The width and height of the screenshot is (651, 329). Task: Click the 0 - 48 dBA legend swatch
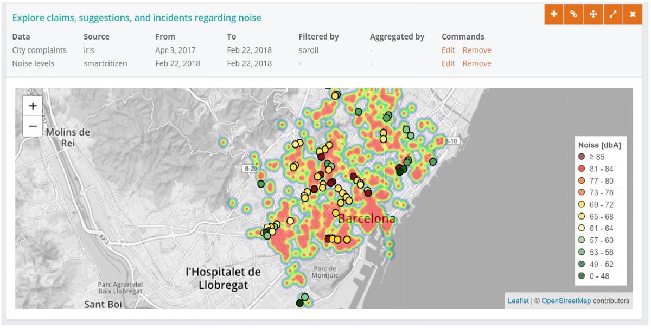(x=582, y=276)
